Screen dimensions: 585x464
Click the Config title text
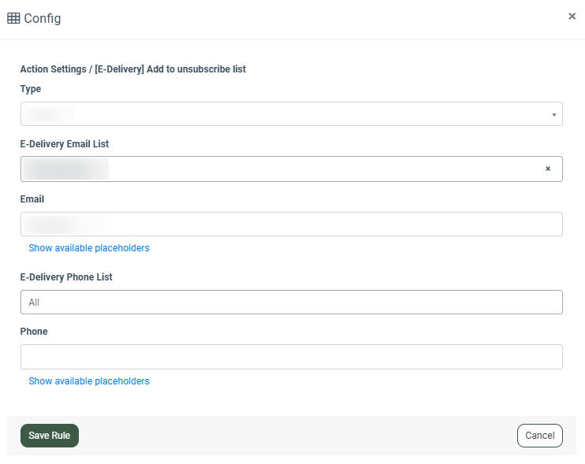(42, 18)
